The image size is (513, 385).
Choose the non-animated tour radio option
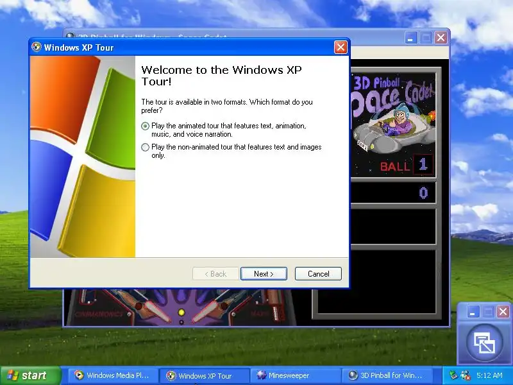(146, 148)
